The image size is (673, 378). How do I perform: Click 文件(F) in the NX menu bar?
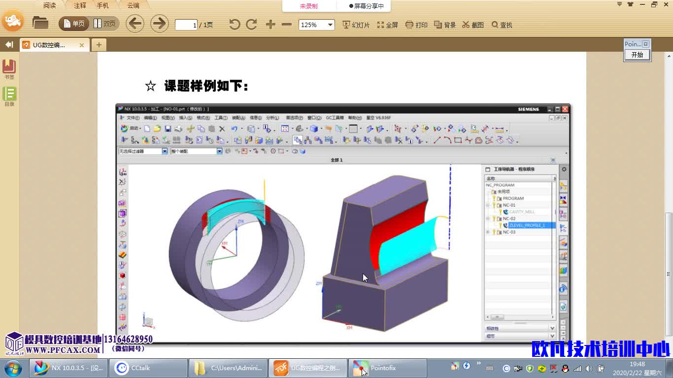[133, 118]
